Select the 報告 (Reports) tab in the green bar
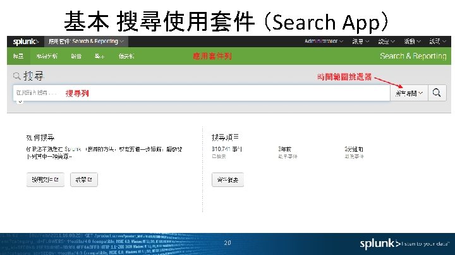The image size is (455, 255). point(76,56)
